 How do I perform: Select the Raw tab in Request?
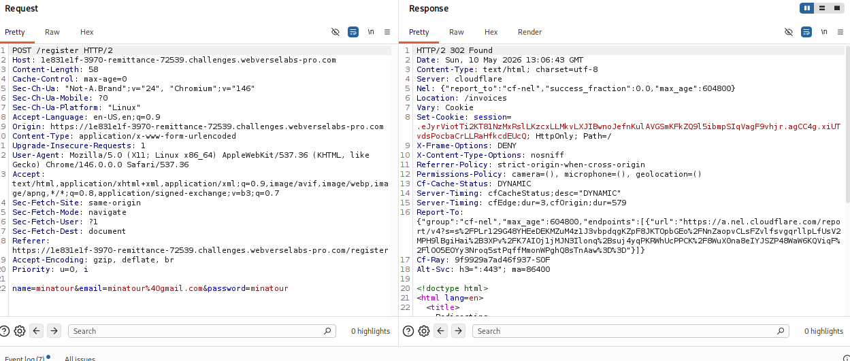click(x=52, y=32)
